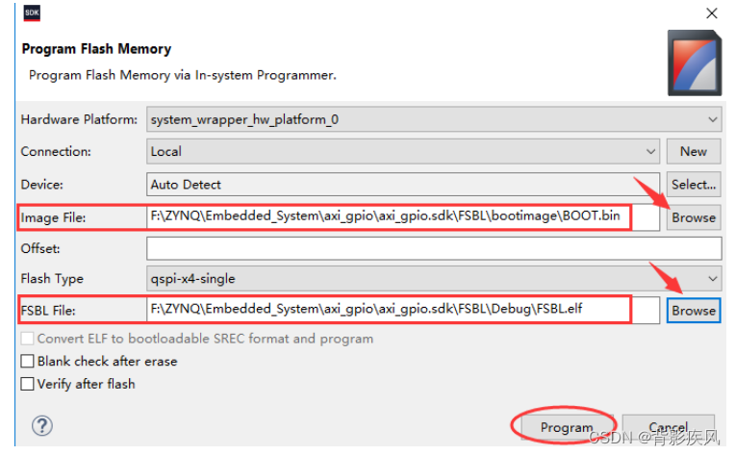The image size is (735, 455).
Task: Open the Hardware Platform dropdown
Action: coord(434,119)
